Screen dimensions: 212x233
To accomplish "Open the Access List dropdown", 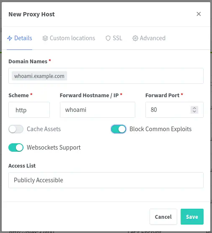I will (106, 180).
